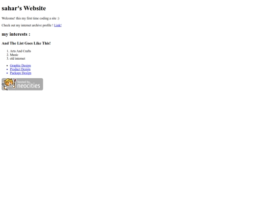Screen dimensions: 265x198
Task: Open the "Link!" internet archive hyperlink
Action: pyautogui.click(x=58, y=25)
